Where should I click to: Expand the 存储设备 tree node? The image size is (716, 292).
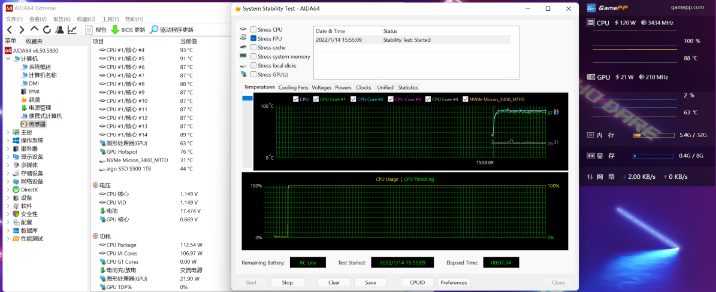(x=8, y=173)
